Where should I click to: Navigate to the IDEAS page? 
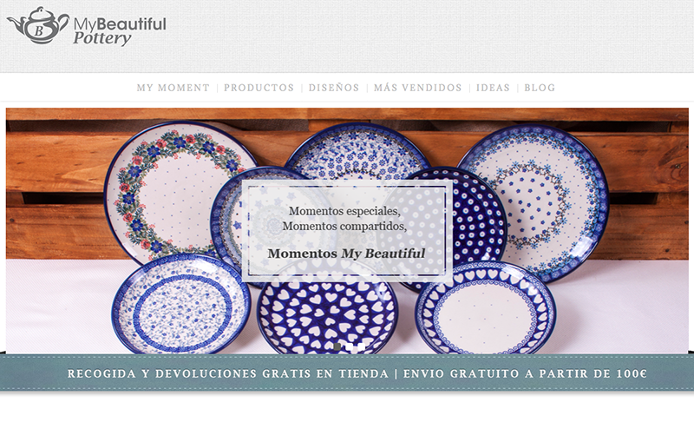[x=493, y=88]
